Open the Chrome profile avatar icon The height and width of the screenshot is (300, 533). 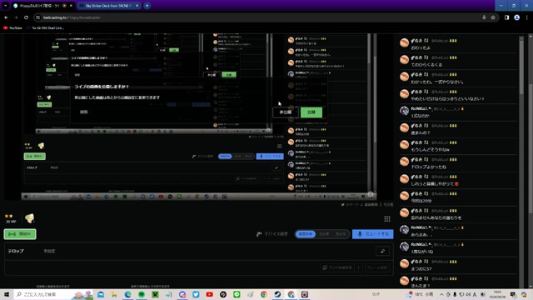pyautogui.click(x=516, y=17)
